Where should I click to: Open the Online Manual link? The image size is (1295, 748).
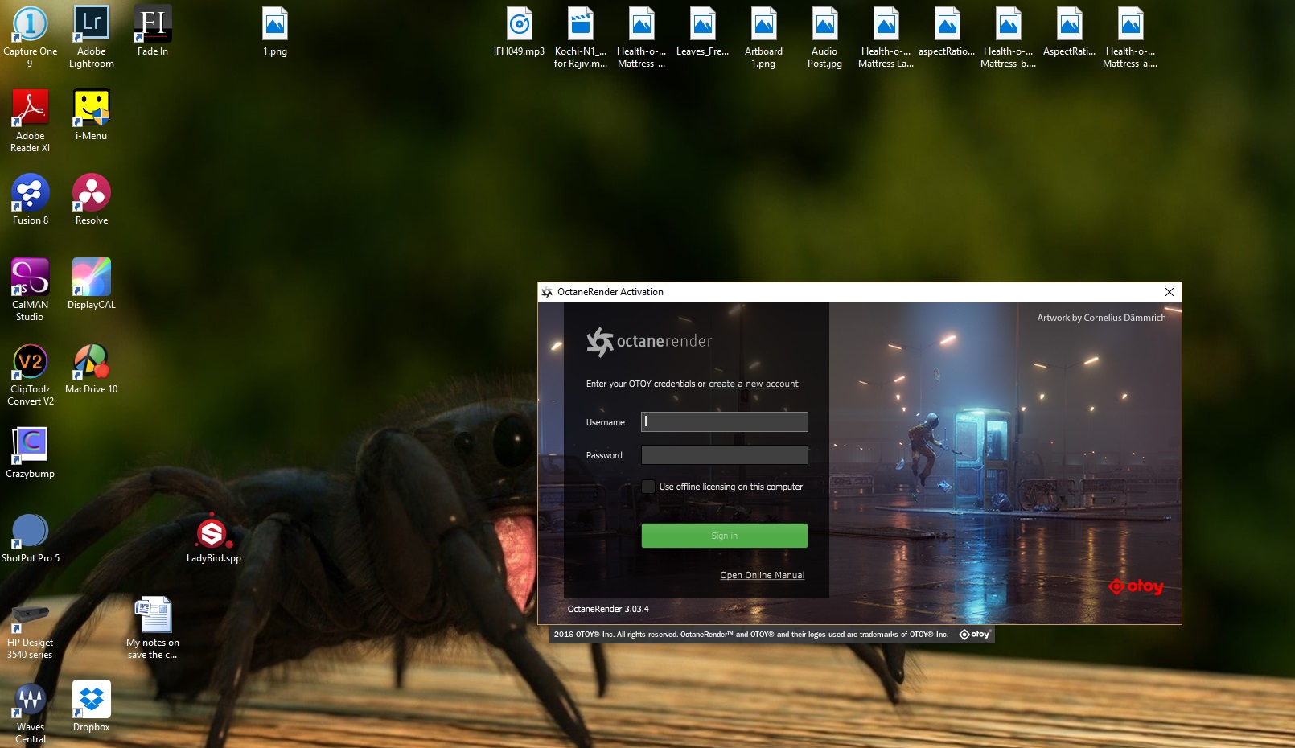[763, 575]
